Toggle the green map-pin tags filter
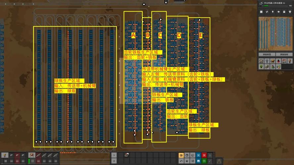The width and height of the screenshot is (294, 165). point(261,67)
